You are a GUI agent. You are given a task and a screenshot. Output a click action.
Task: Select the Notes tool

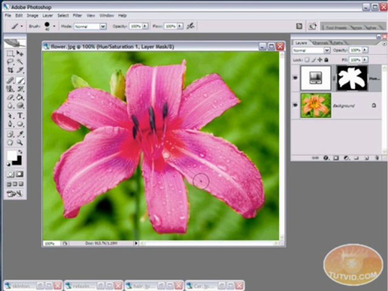[x=10, y=134]
